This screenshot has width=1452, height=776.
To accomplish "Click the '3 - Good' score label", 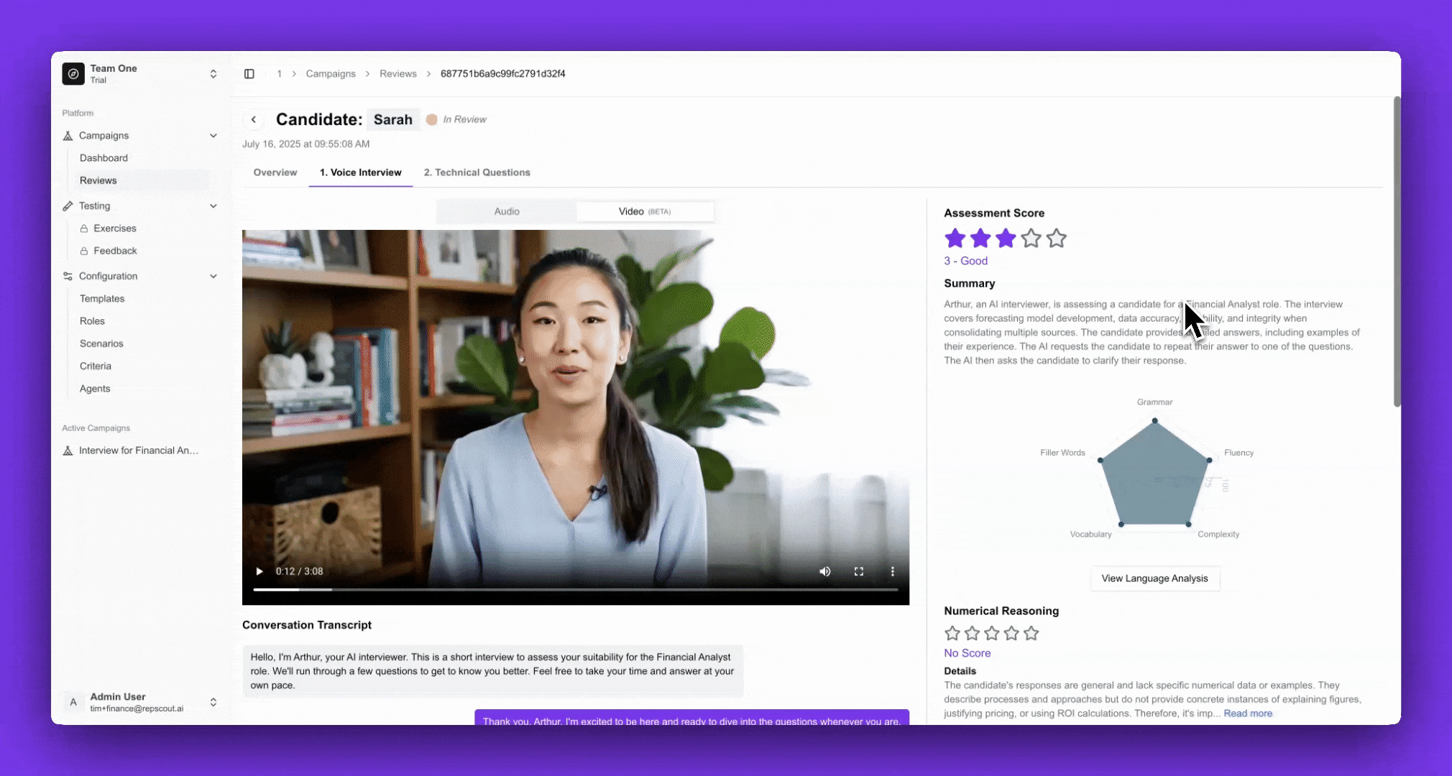I will [x=966, y=262].
